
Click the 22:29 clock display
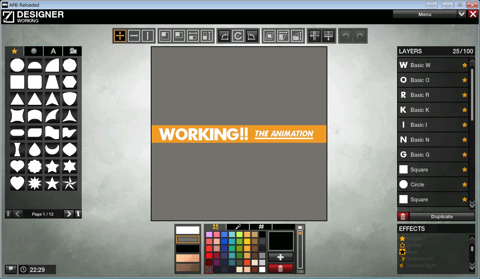click(x=37, y=269)
